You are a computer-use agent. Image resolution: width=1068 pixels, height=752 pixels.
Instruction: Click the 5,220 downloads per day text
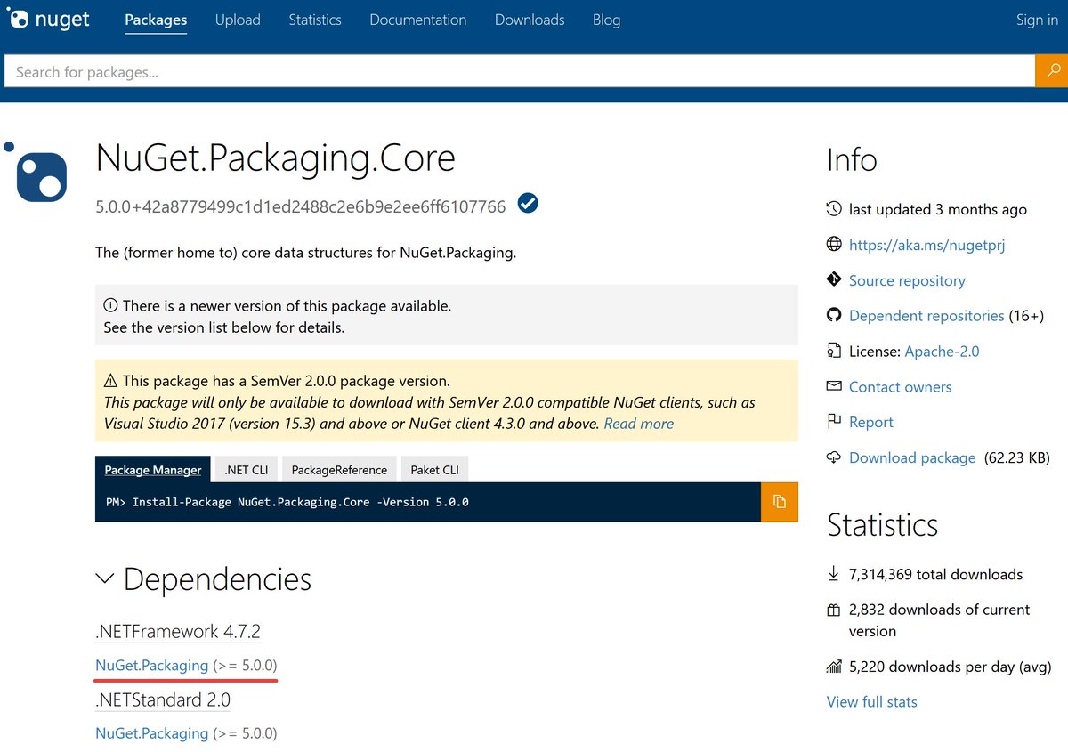(x=951, y=667)
